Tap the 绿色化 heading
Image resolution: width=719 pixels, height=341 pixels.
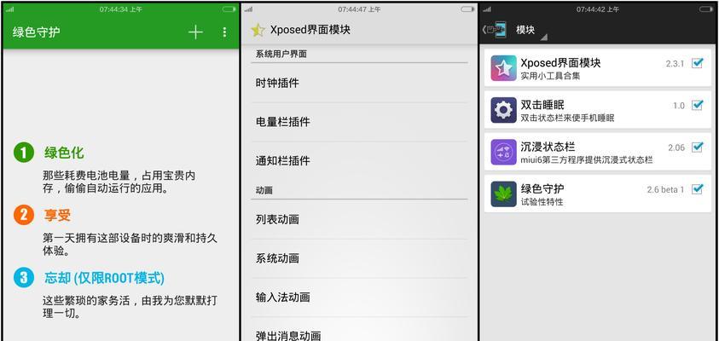click(x=64, y=153)
